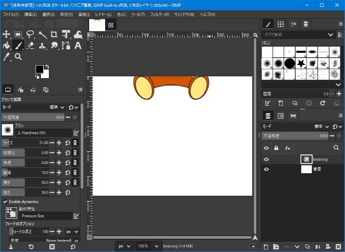Select the Rectangle Select tool
This screenshot has width=345, height=252.
coord(18,34)
